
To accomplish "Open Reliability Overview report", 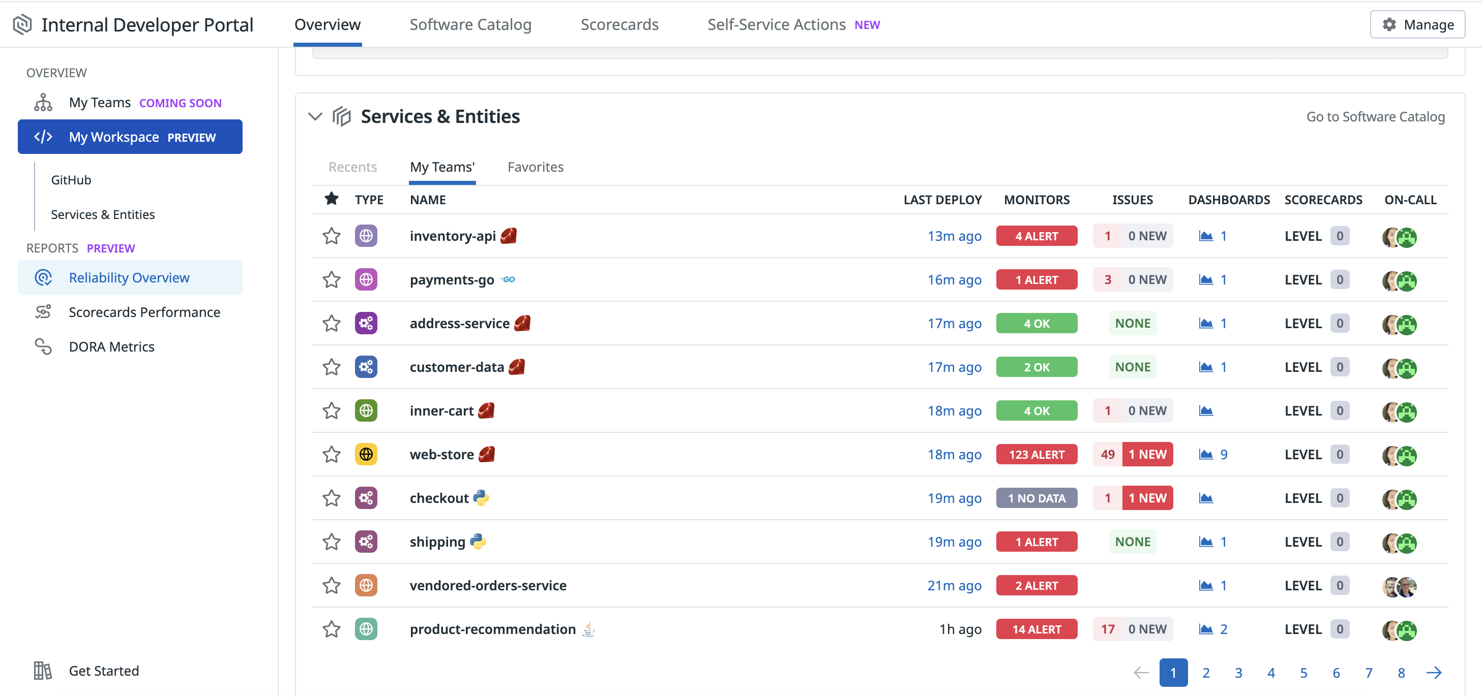I will tap(129, 277).
